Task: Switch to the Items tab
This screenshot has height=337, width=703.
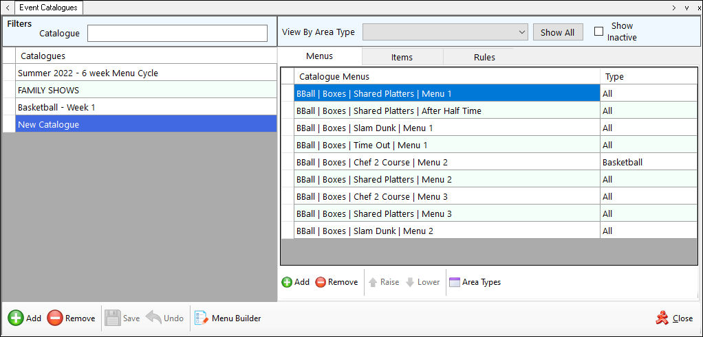Action: point(402,57)
